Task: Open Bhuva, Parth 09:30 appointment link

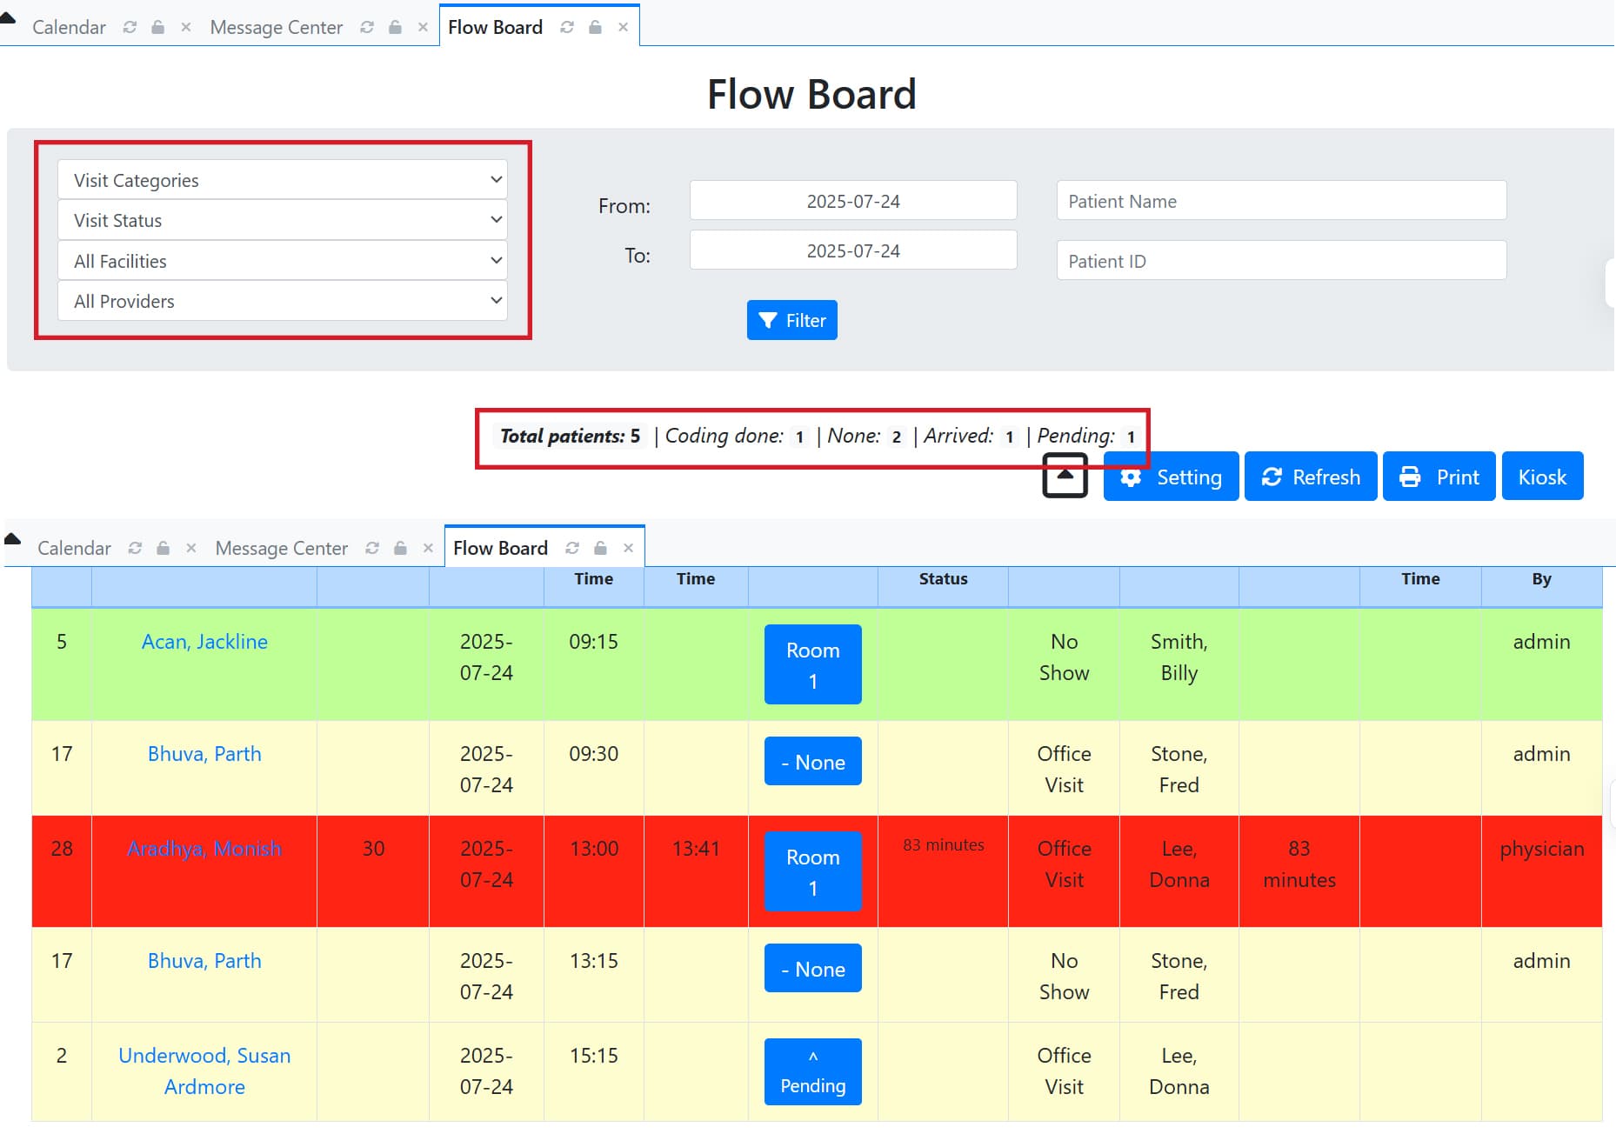Action: pyautogui.click(x=204, y=754)
